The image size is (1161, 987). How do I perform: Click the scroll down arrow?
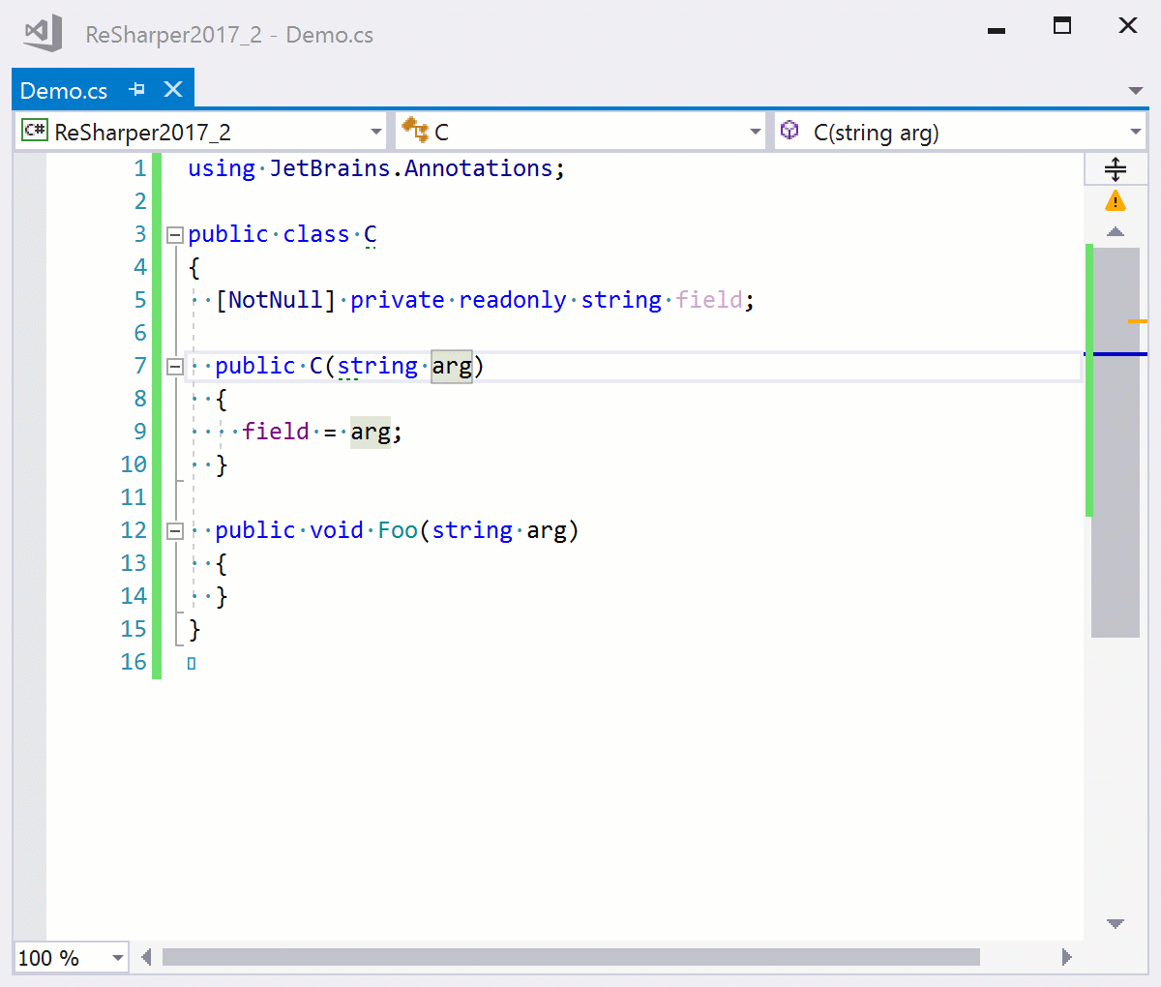point(1116,924)
